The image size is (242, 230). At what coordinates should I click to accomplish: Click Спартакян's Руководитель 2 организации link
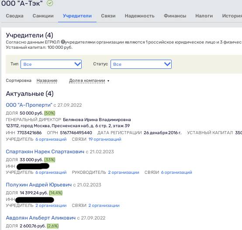pos(124,172)
